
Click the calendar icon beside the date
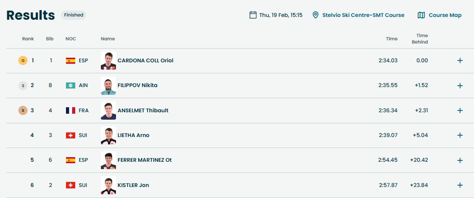click(x=253, y=15)
